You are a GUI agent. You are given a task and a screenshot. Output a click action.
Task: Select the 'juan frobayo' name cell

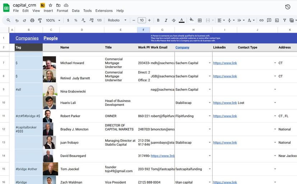(82, 142)
